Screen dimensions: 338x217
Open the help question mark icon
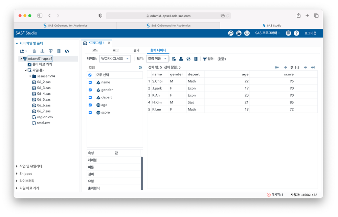(x=296, y=33)
